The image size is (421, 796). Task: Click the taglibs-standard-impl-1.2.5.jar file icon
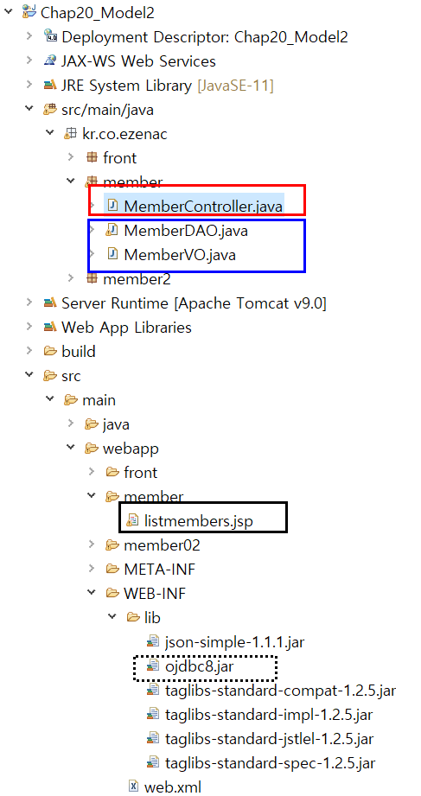tap(153, 714)
